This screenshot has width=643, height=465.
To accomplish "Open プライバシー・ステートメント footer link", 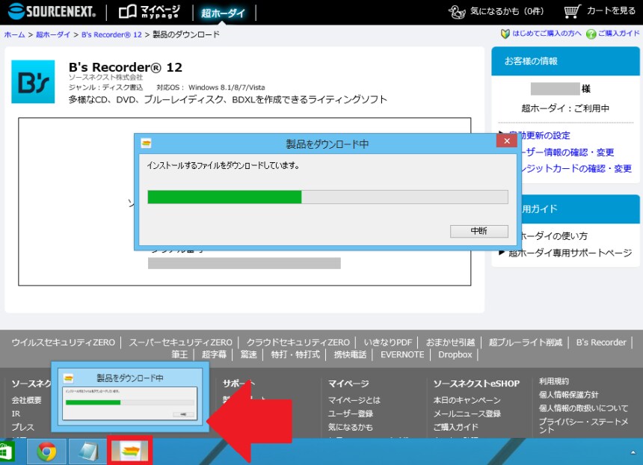I will click(583, 425).
